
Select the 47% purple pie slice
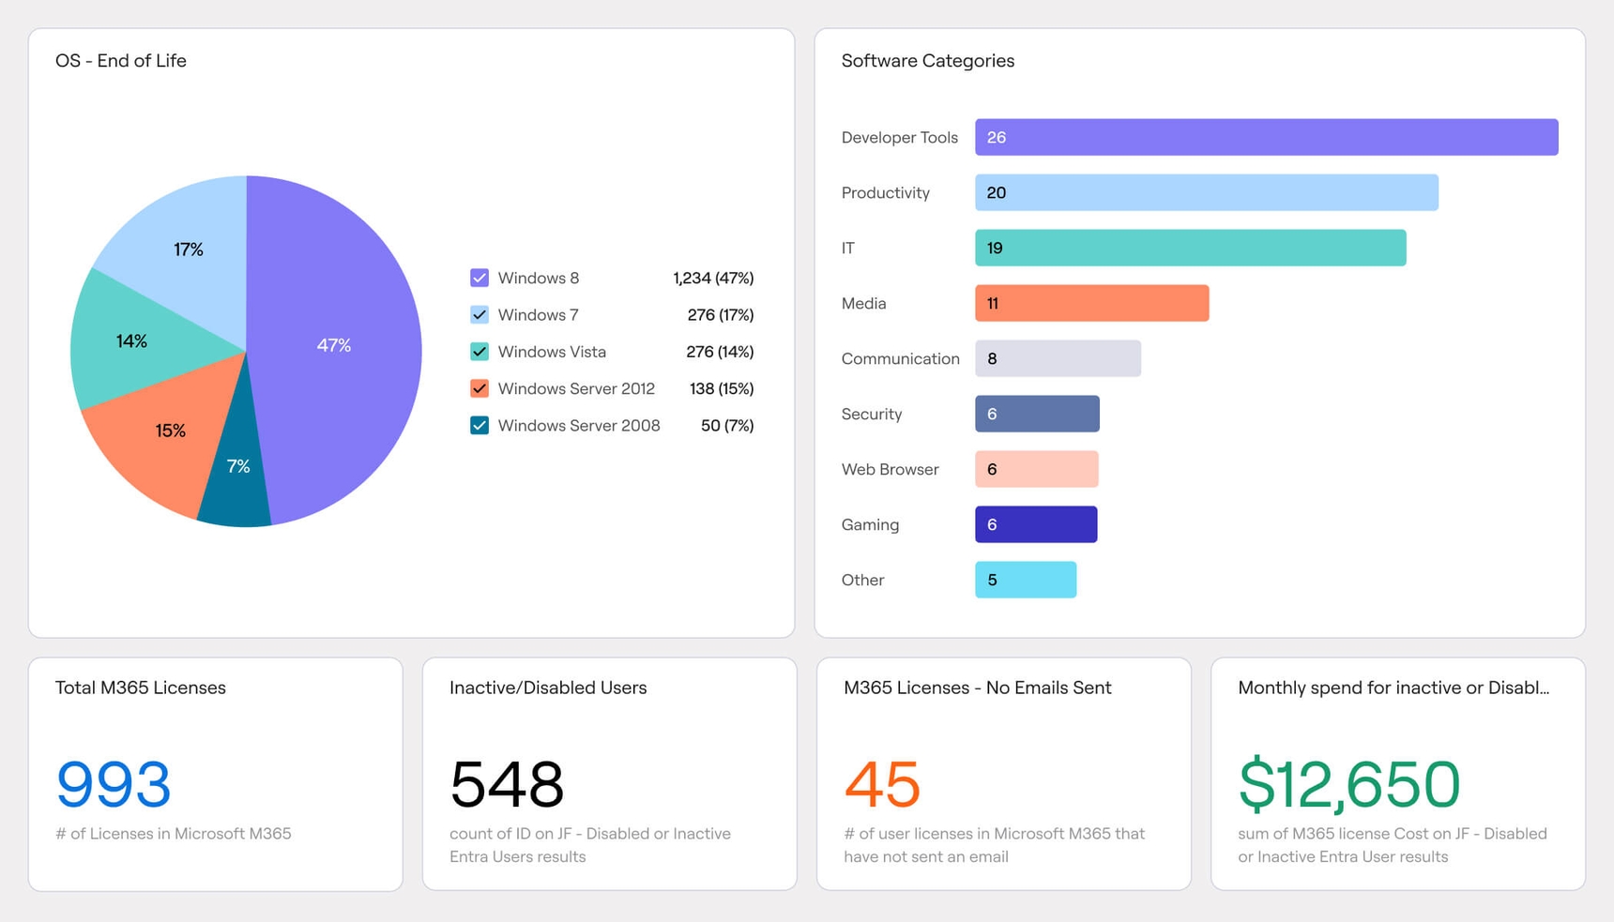[338, 347]
